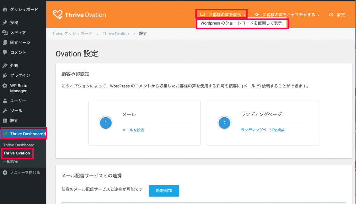Open WP Suite Manager menu
The width and height of the screenshot is (356, 204).
tap(19, 88)
